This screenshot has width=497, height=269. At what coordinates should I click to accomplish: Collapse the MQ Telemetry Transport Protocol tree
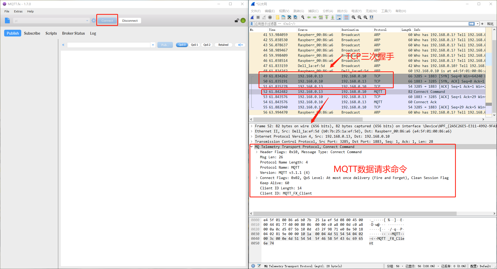tap(251, 147)
